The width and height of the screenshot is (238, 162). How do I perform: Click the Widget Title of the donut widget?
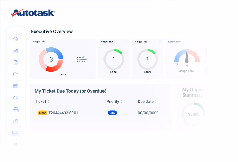click(39, 41)
